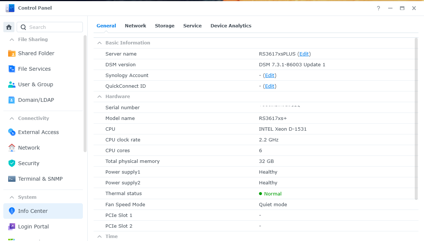The width and height of the screenshot is (424, 241).
Task: Click the PCIe Slot 1 label
Action: 119,215
